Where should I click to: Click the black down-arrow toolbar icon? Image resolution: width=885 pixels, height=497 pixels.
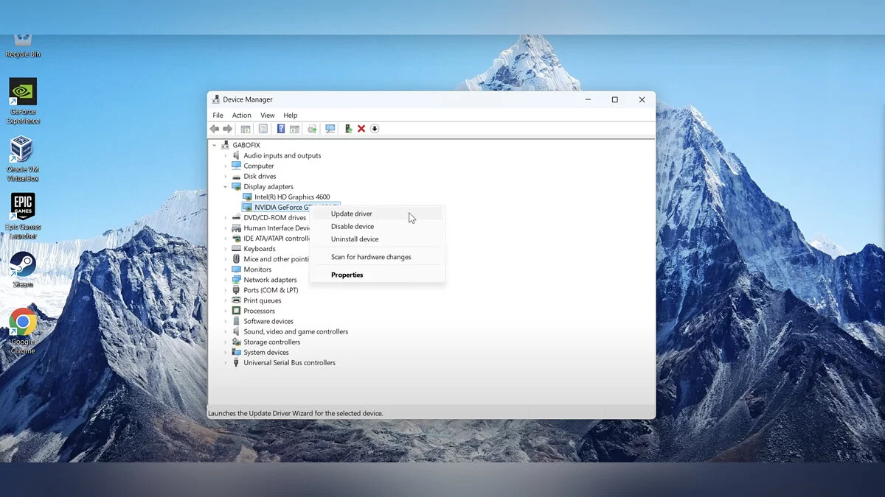[x=375, y=129]
